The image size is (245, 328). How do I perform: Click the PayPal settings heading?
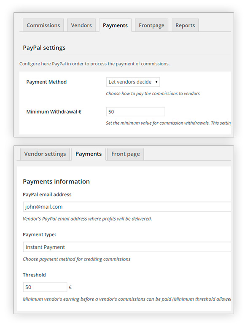[44, 48]
